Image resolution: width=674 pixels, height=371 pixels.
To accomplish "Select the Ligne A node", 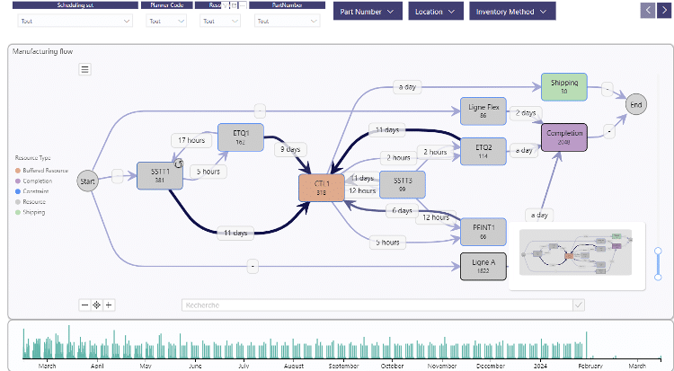I will (x=483, y=266).
